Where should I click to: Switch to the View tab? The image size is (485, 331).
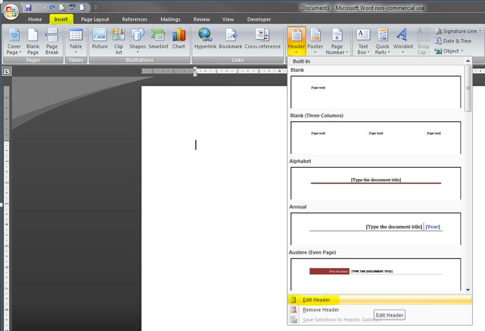pos(228,19)
